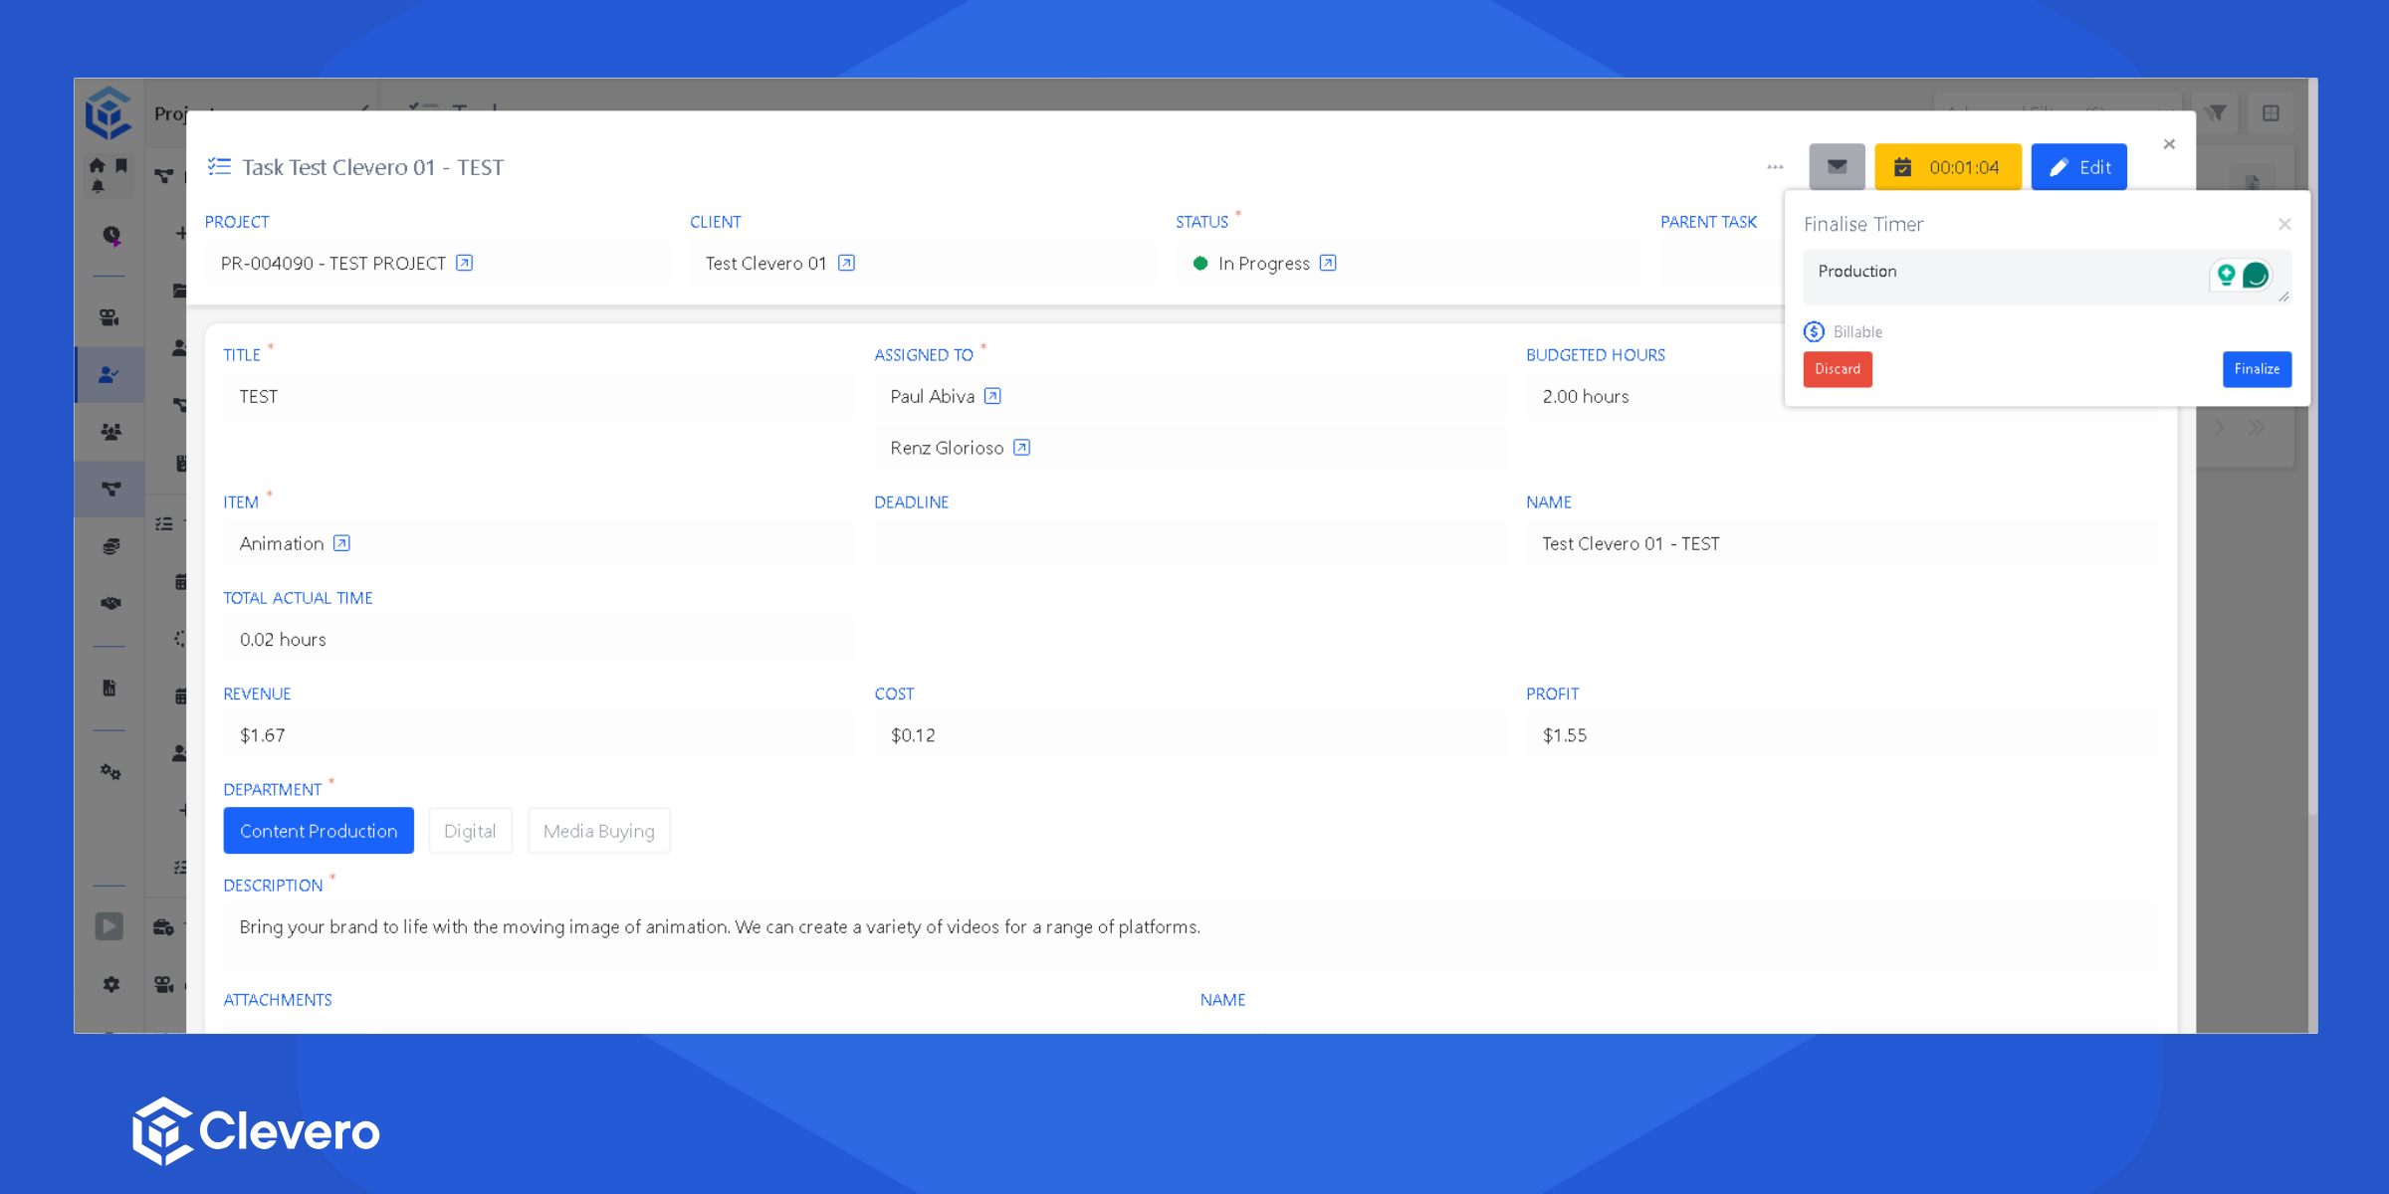Click the Clevero cube logo in sidebar
This screenshot has width=2389, height=1194.
tap(109, 112)
